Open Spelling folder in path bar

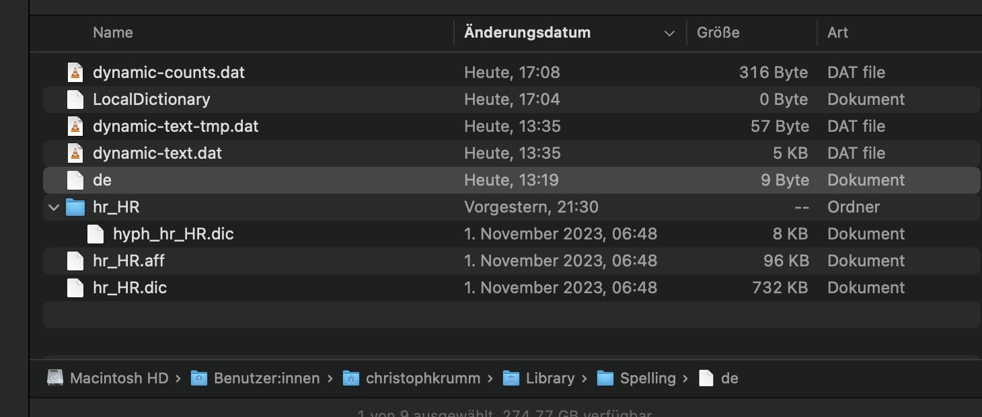pos(636,378)
